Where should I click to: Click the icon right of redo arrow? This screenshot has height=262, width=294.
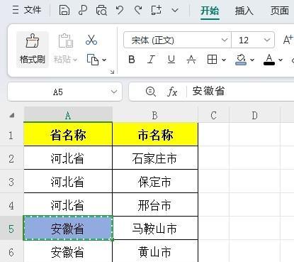click(x=157, y=11)
